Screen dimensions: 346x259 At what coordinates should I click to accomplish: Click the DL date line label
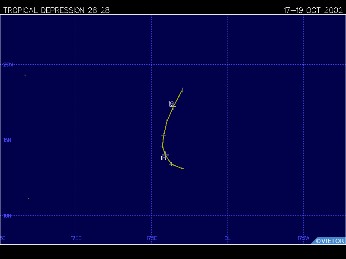pos(227,238)
